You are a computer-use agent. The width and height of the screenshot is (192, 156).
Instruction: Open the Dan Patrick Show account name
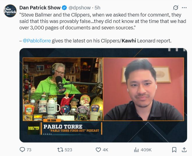pyautogui.click(x=40, y=8)
